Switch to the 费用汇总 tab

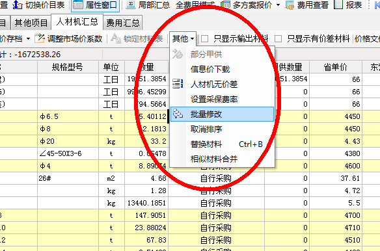click(x=123, y=23)
